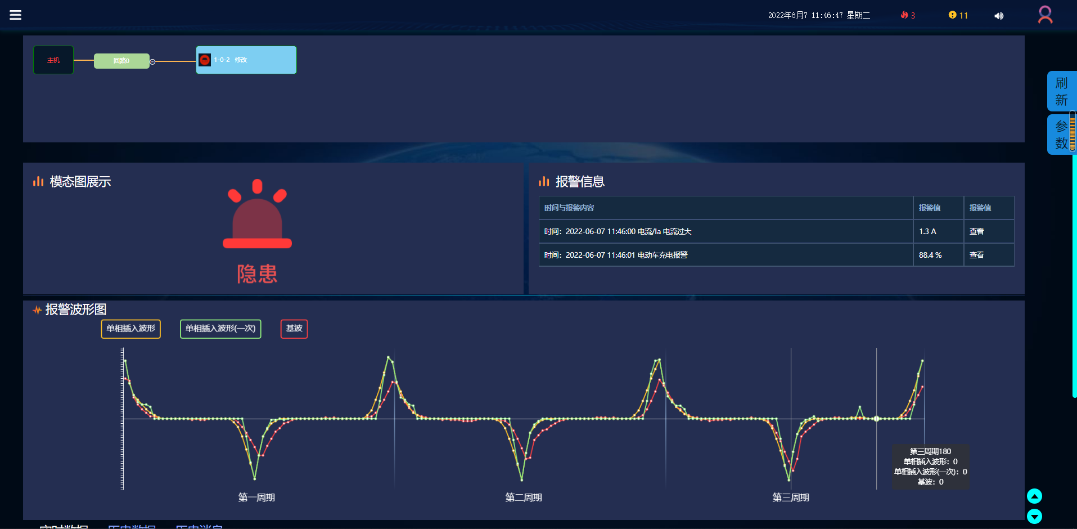Viewport: 1077px width, 529px height.
Task: Click 查看 for the 电动车充电报警 row
Action: point(976,255)
